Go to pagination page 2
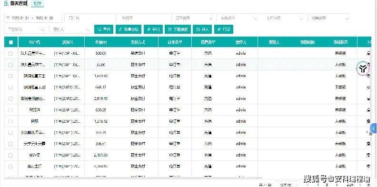 pyautogui.click(x=327, y=185)
